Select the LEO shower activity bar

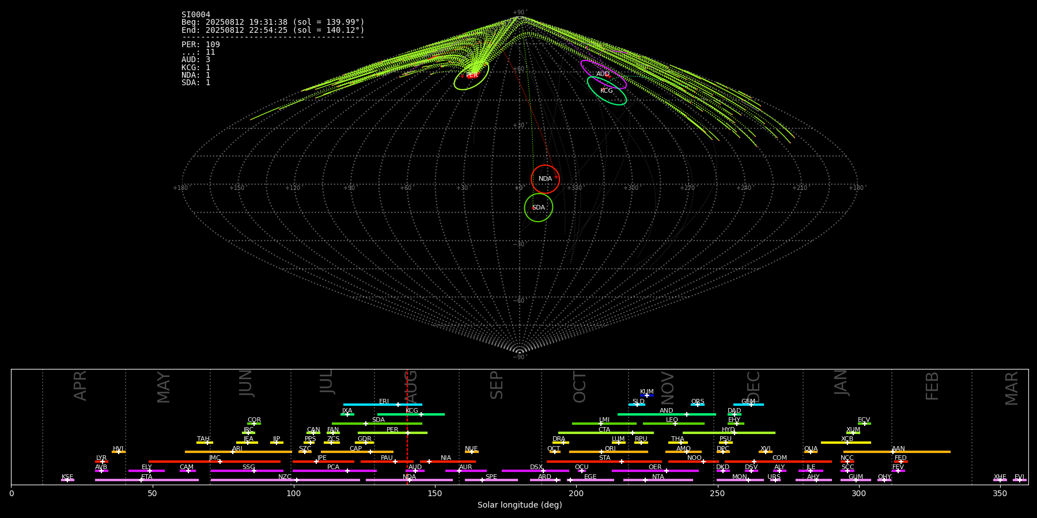pyautogui.click(x=673, y=424)
